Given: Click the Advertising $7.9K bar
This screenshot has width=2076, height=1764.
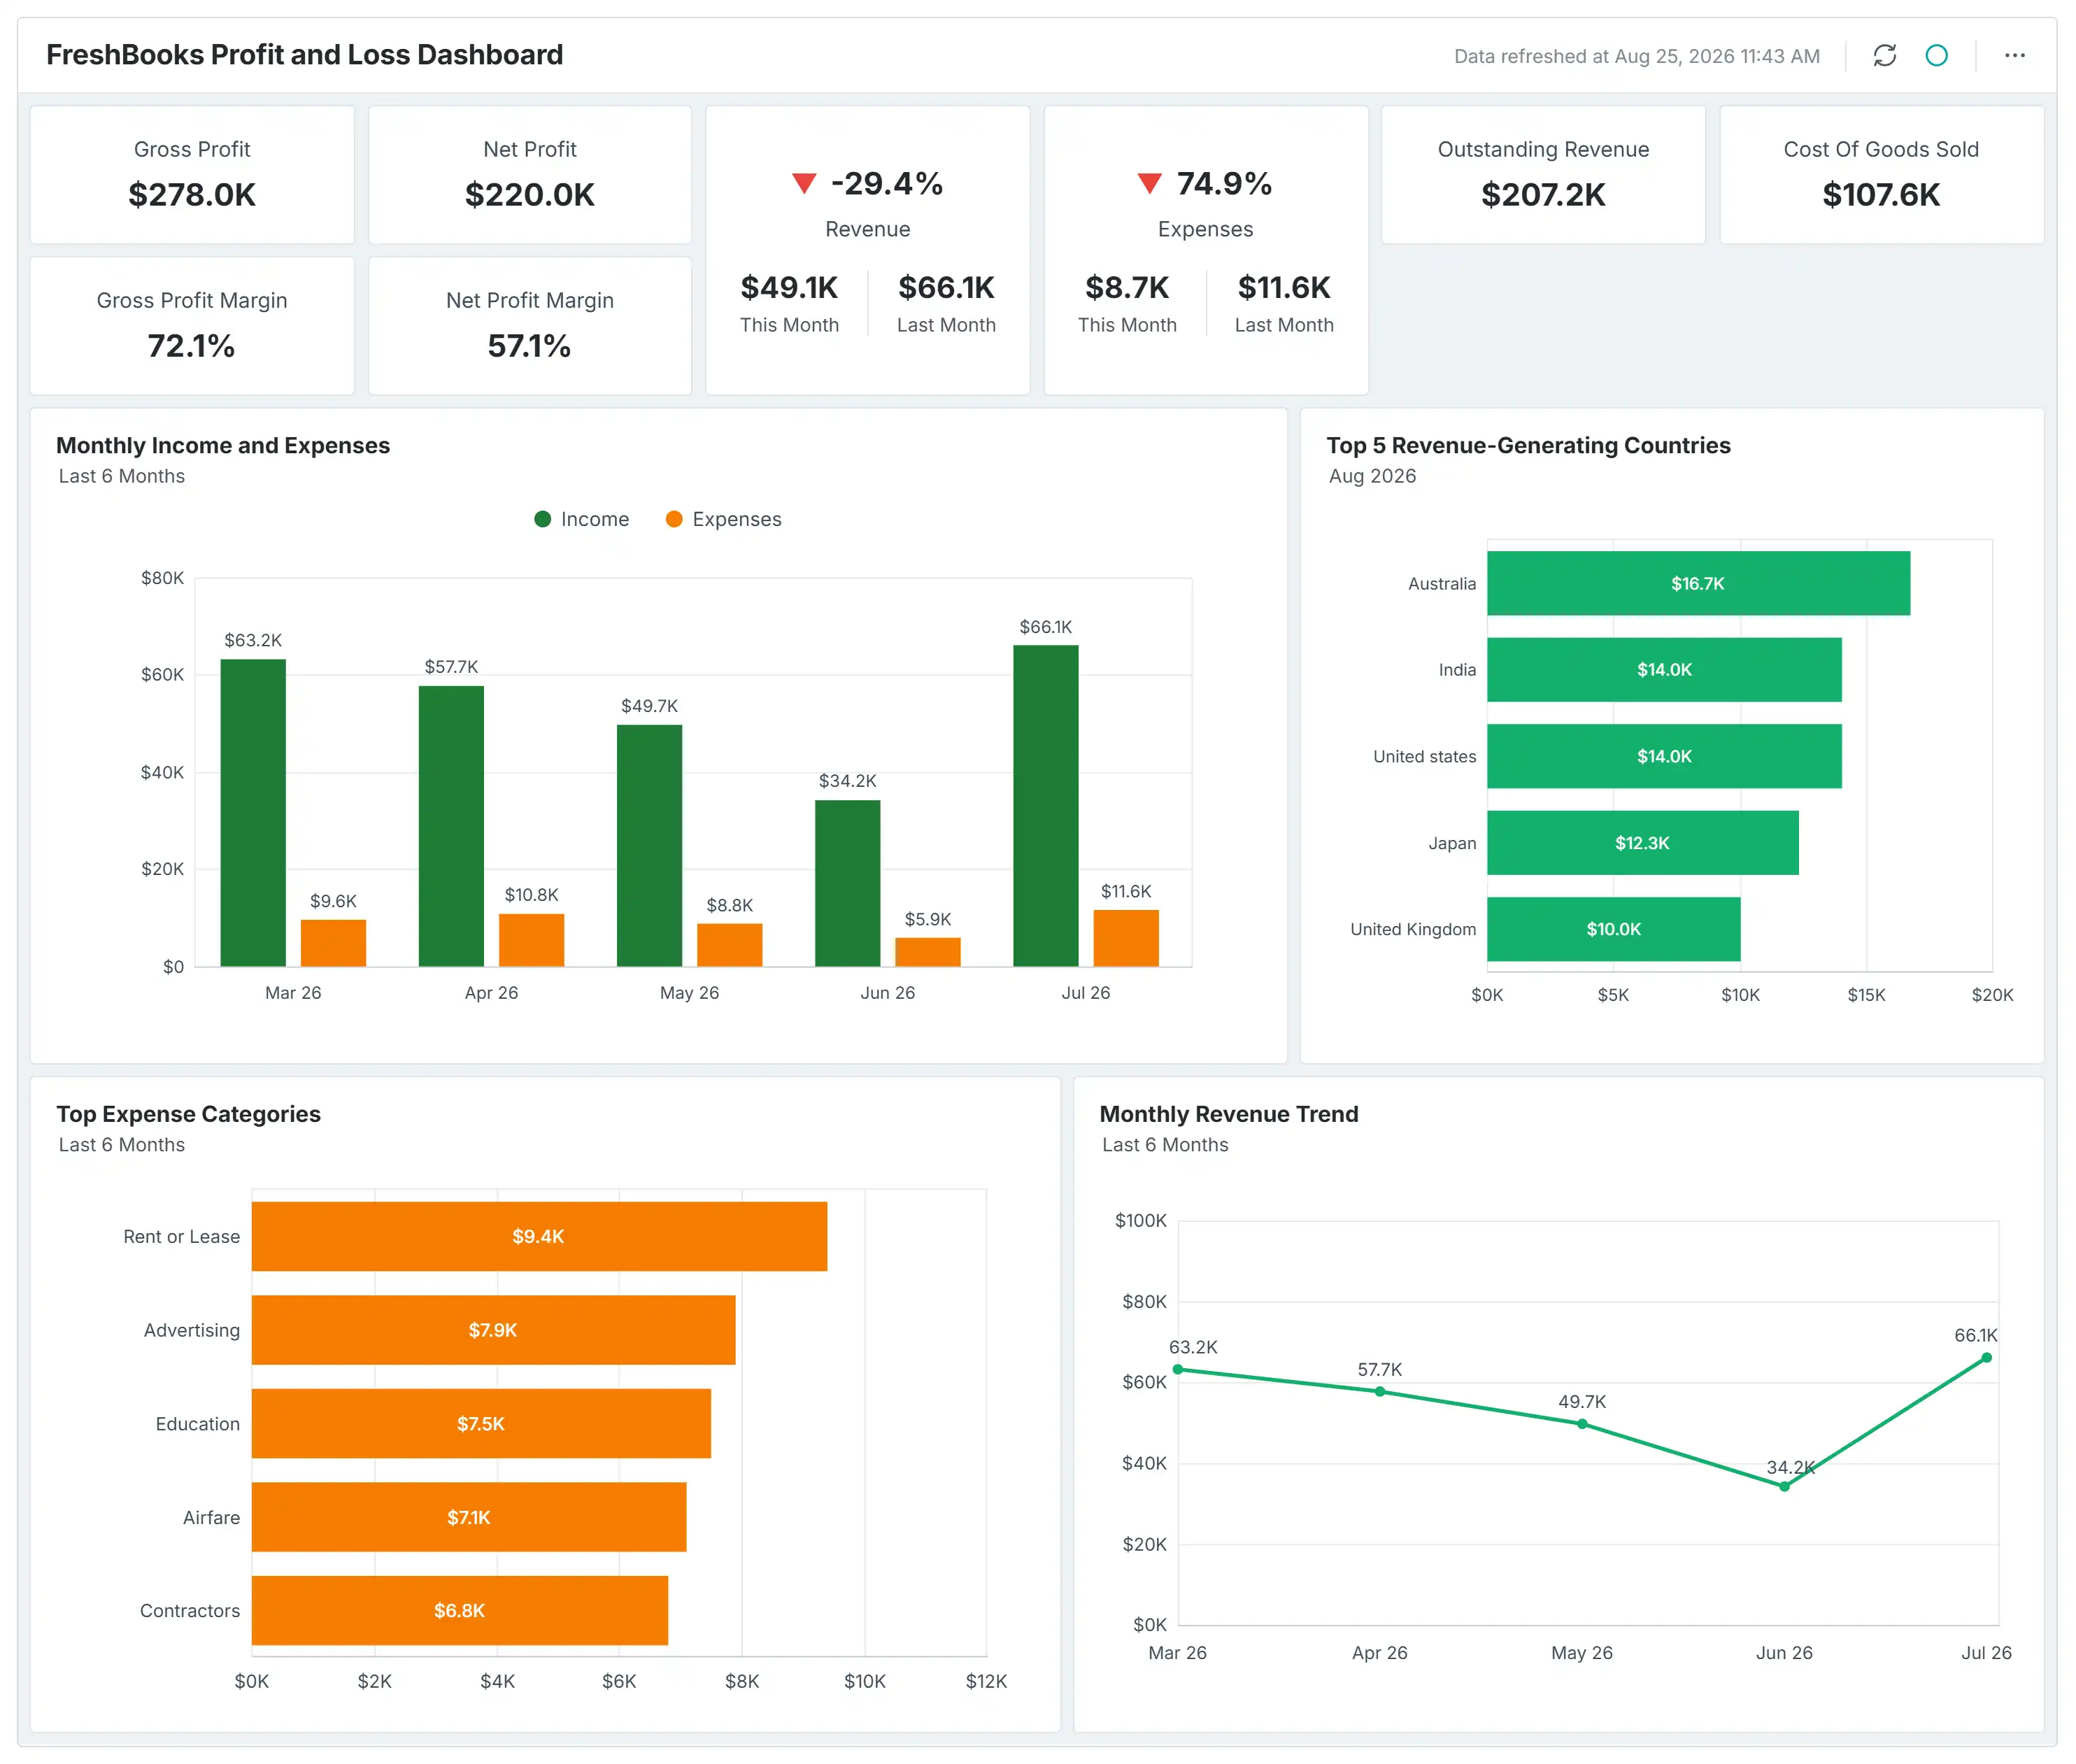Looking at the screenshot, I should coord(493,1330).
